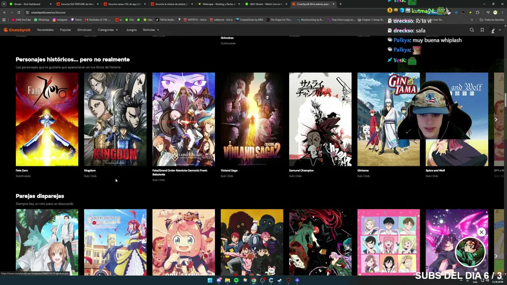Open Discord from the taskbar
Screen dimensions: 507x285
(x=219, y=280)
